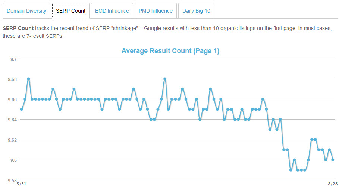Click the 9.58 y-axis label
This screenshot has width=339, height=186.
13,180
